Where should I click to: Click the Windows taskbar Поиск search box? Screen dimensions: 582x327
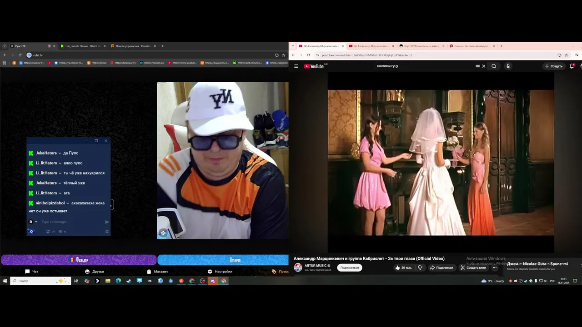click(40, 281)
